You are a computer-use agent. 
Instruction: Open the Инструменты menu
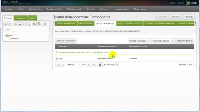point(74,9)
